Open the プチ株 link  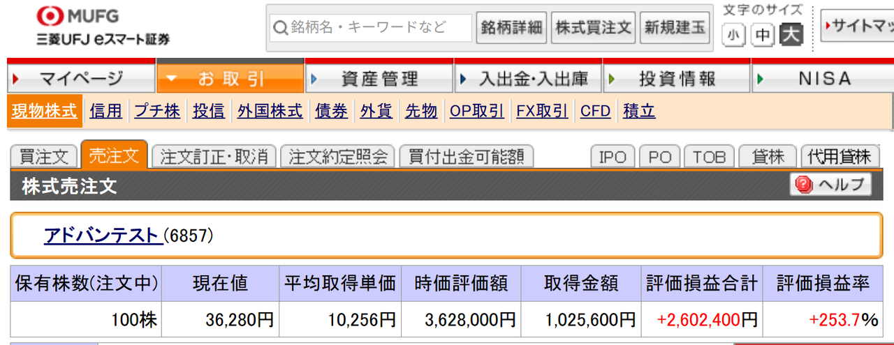[157, 111]
